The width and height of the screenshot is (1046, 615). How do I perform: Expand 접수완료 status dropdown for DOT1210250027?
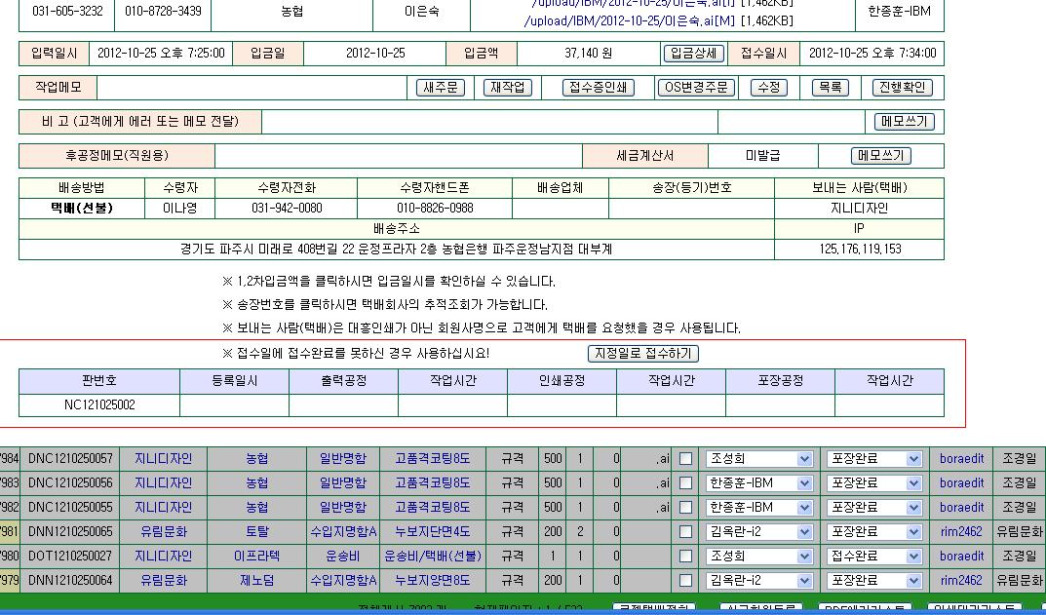[x=874, y=557]
